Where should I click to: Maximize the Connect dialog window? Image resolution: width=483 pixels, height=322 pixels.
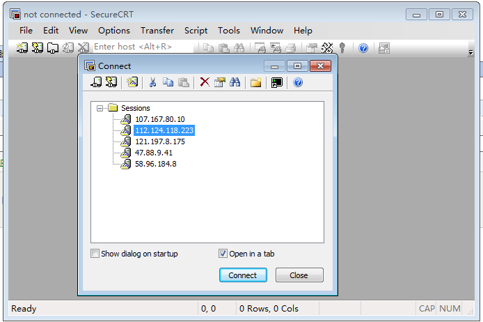(297, 66)
